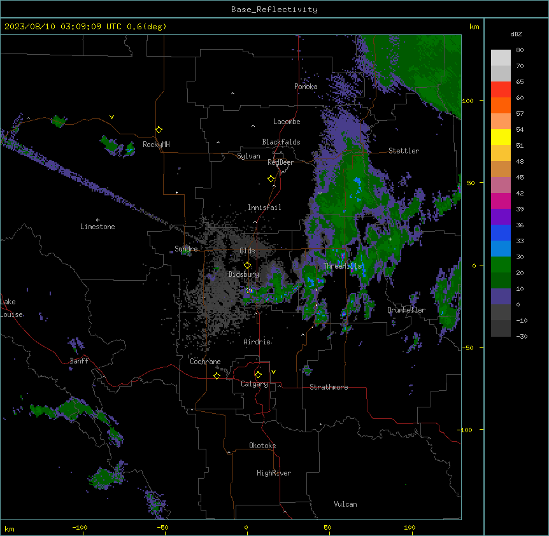Click the km unit label beside the timestamp
This screenshot has width=549, height=536.
click(x=474, y=27)
